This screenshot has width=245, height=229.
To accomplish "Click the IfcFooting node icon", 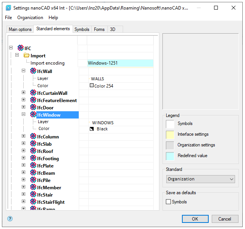I will click(33, 158).
